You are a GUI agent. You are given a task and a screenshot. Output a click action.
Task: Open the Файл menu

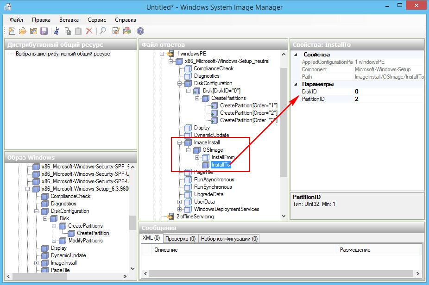coord(16,20)
